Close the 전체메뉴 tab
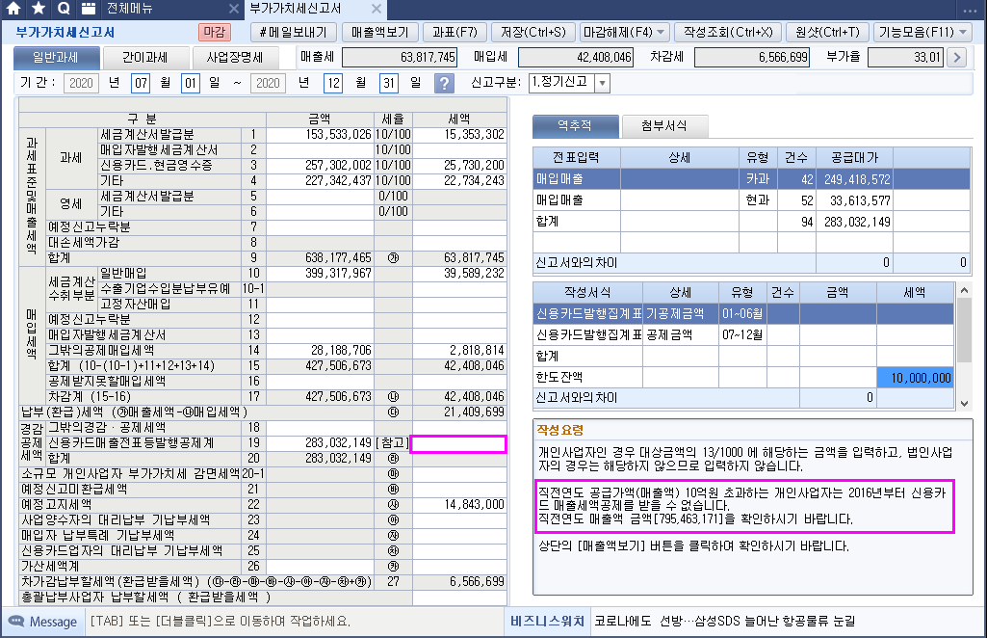The width and height of the screenshot is (987, 638). coord(234,9)
